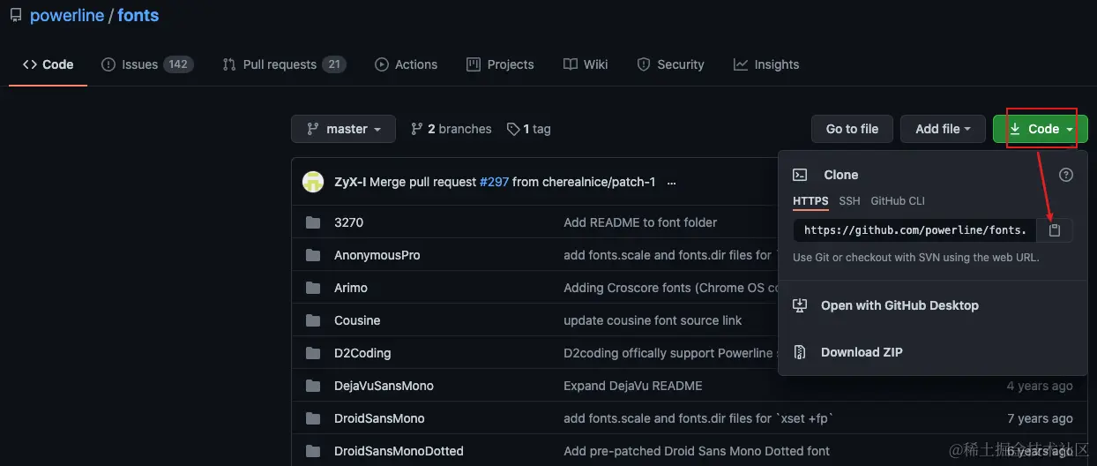Viewport: 1097px width, 466px height.
Task: Copy the HTTPS clone URL to clipboard
Action: (x=1055, y=230)
